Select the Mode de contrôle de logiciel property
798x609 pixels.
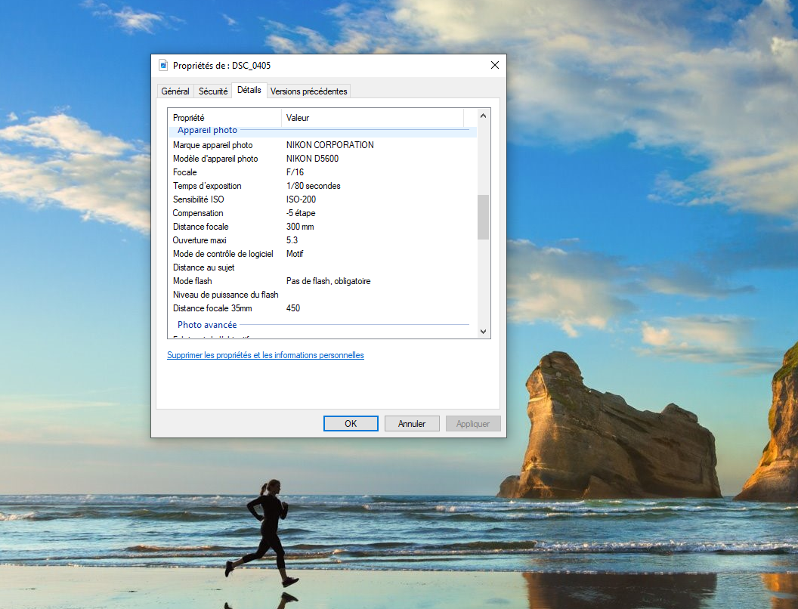(223, 254)
